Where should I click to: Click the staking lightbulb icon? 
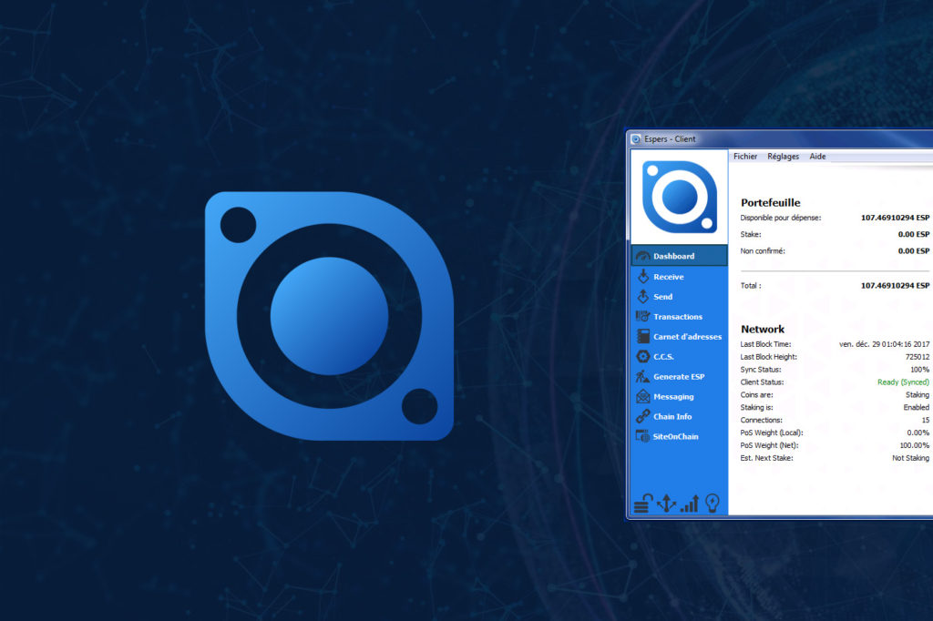pyautogui.click(x=713, y=504)
